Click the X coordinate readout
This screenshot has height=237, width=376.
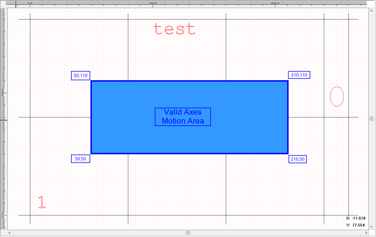tap(356, 218)
